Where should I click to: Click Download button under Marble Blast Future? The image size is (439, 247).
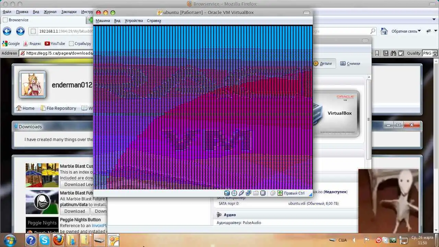click(74, 211)
